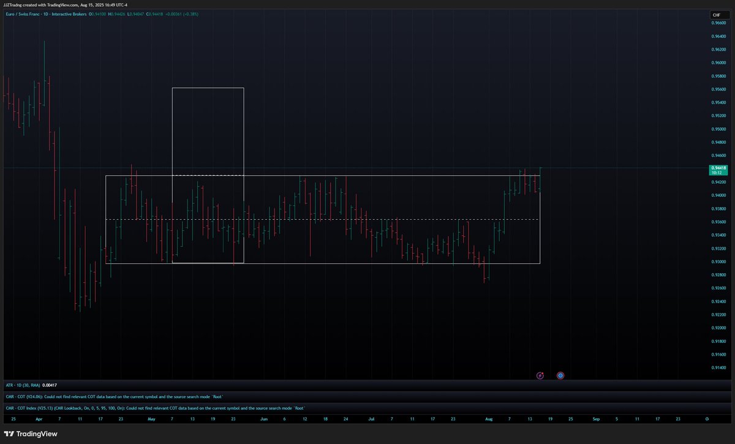Click the Sep label on time axis
The width and height of the screenshot is (735, 444).
(596, 420)
